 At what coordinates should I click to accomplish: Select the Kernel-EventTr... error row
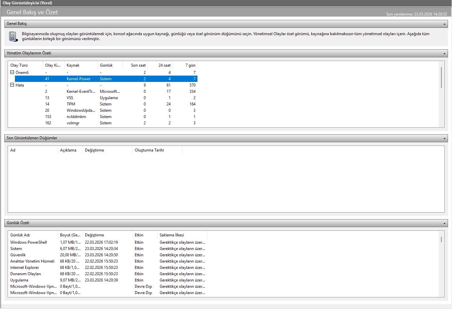pyautogui.click(x=106, y=92)
